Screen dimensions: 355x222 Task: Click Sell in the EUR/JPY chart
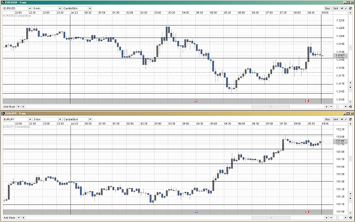click(336, 119)
